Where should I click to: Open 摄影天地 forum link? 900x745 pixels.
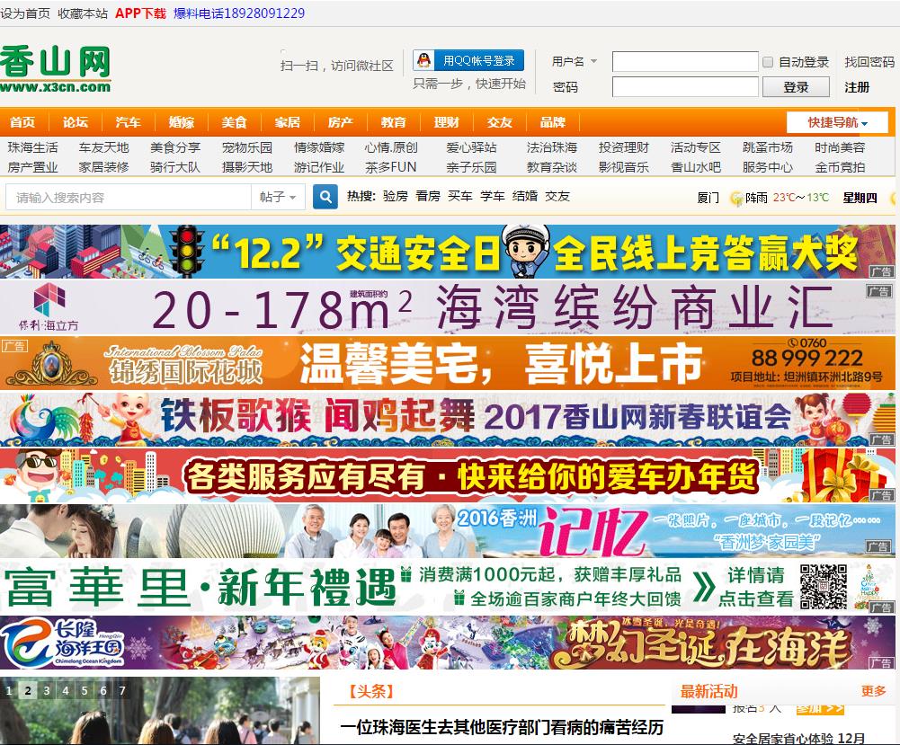247,167
